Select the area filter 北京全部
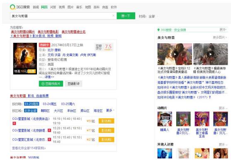Image resolution: width=231 pixels, height=163 pixels. tap(31, 111)
